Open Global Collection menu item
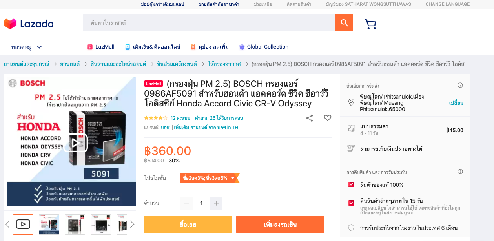Screen dimensions: 494x241 pyautogui.click(x=264, y=47)
